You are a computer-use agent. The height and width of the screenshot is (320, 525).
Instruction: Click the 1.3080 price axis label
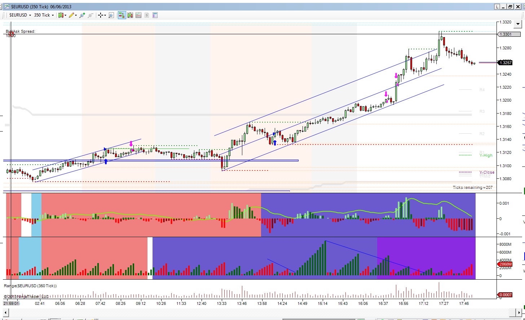pyautogui.click(x=506, y=179)
